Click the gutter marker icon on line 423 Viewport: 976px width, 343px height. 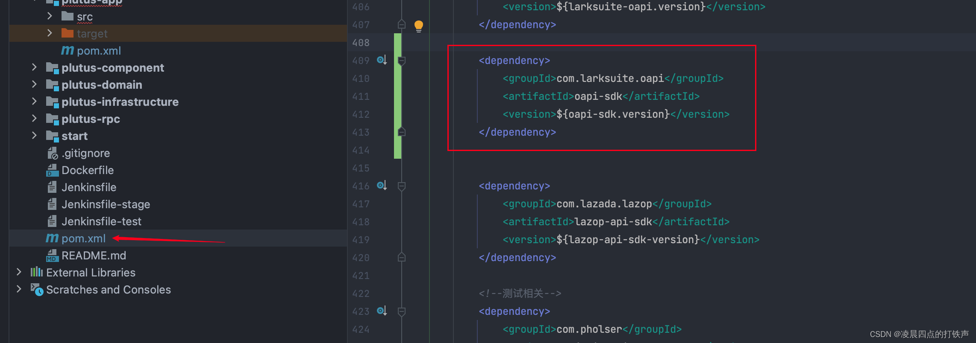(x=382, y=311)
